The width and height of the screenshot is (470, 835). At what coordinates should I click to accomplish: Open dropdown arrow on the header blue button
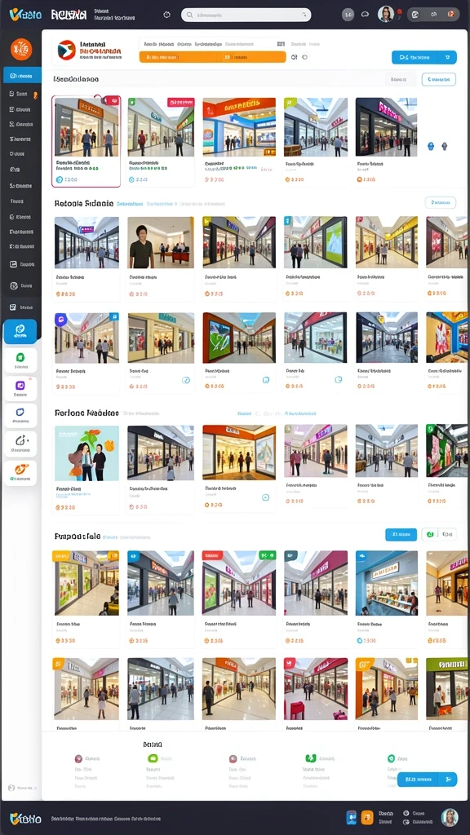point(448,57)
